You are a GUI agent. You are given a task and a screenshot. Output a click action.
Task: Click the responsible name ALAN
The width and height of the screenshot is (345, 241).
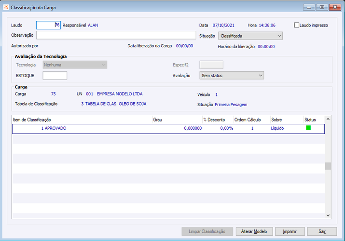pyautogui.click(x=93, y=25)
